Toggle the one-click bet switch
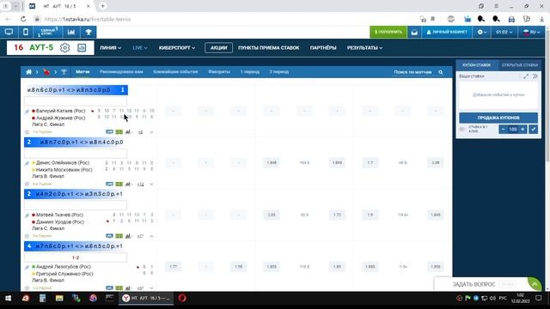This screenshot has width=550, height=309. click(462, 130)
